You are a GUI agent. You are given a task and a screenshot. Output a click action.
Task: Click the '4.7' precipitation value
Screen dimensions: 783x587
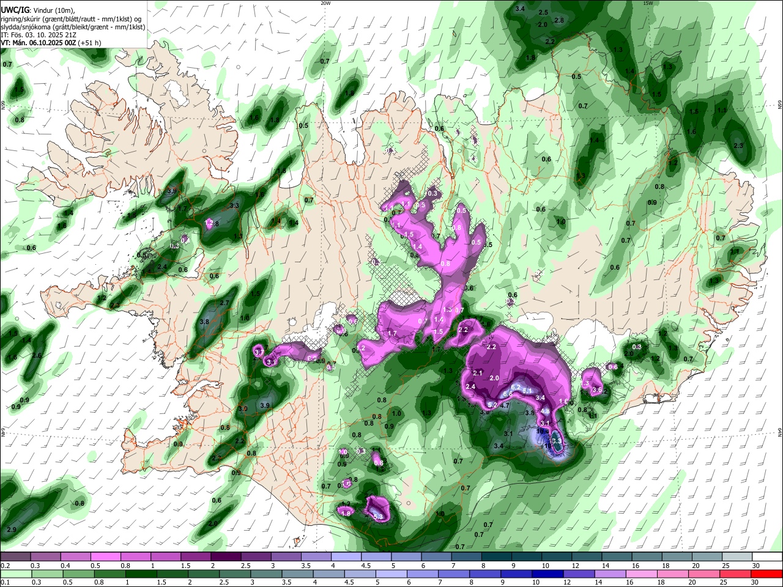coord(505,405)
